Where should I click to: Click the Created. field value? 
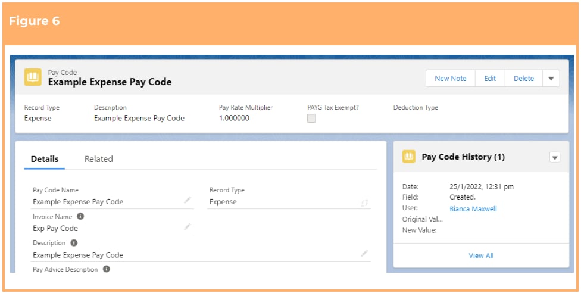click(x=463, y=197)
